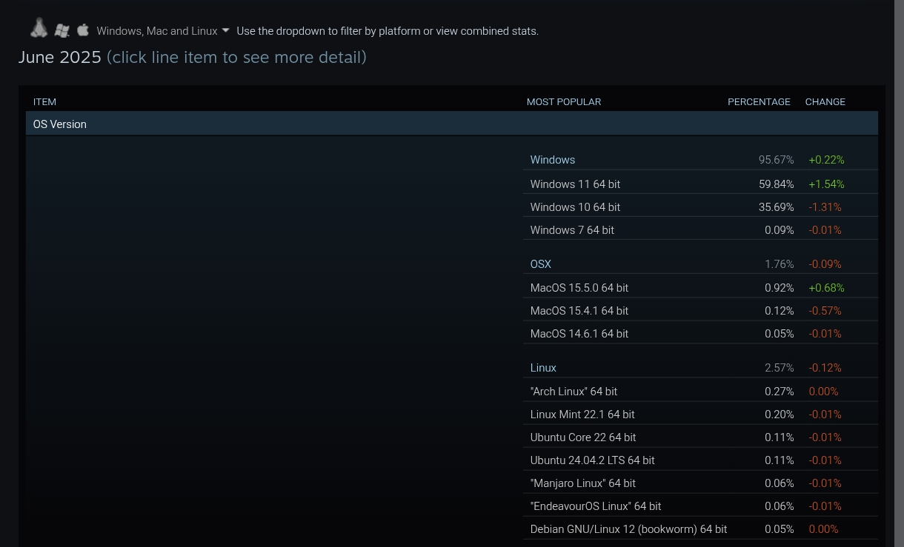Click the Windows 10 64 bit row

pos(700,207)
